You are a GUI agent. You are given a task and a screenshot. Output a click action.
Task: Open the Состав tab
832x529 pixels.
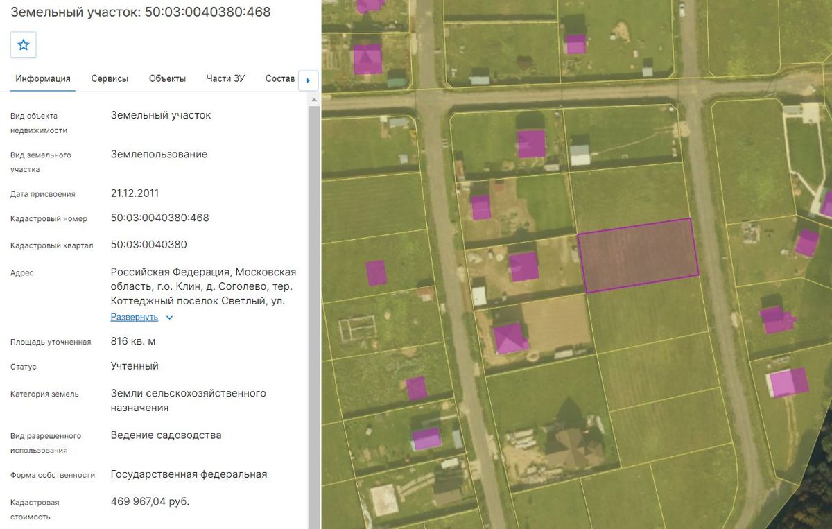point(280,78)
